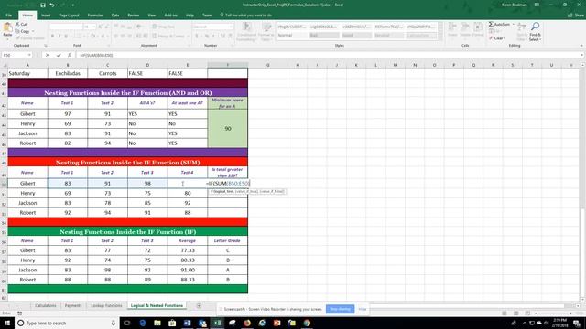Image resolution: width=586 pixels, height=329 pixels.
Task: Switch to the Formulas tab
Action: click(95, 16)
